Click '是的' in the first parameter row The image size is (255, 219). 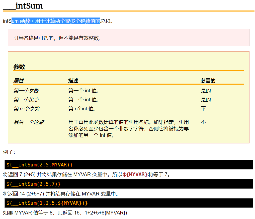click(206, 91)
